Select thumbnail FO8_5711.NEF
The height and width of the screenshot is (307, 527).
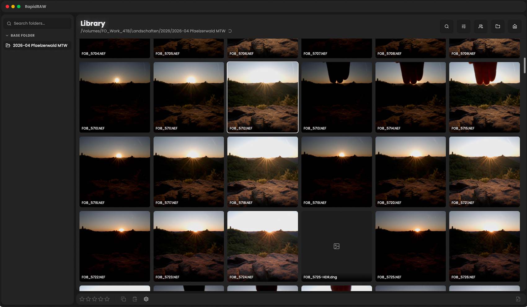pyautogui.click(x=188, y=97)
